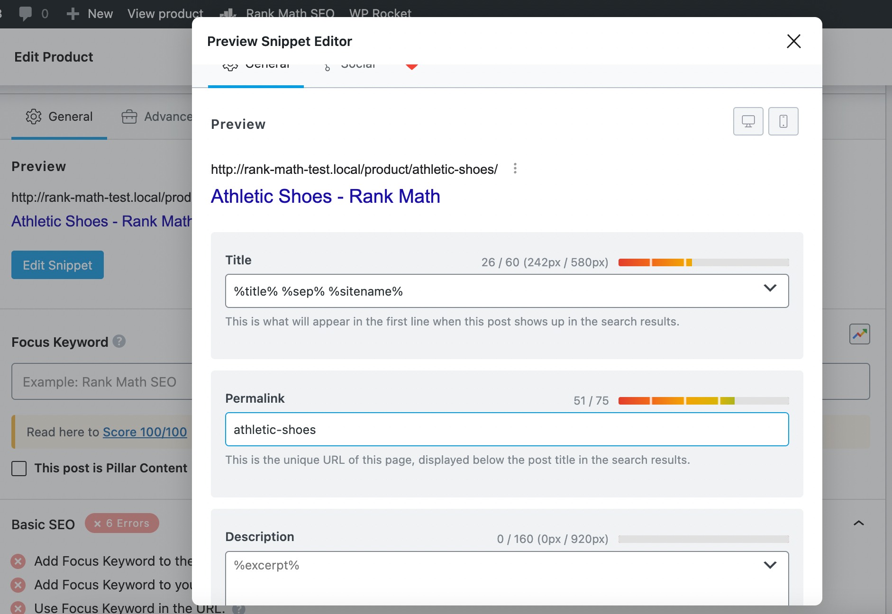892x614 pixels.
Task: Collapse the Basic SEO section
Action: (x=858, y=523)
